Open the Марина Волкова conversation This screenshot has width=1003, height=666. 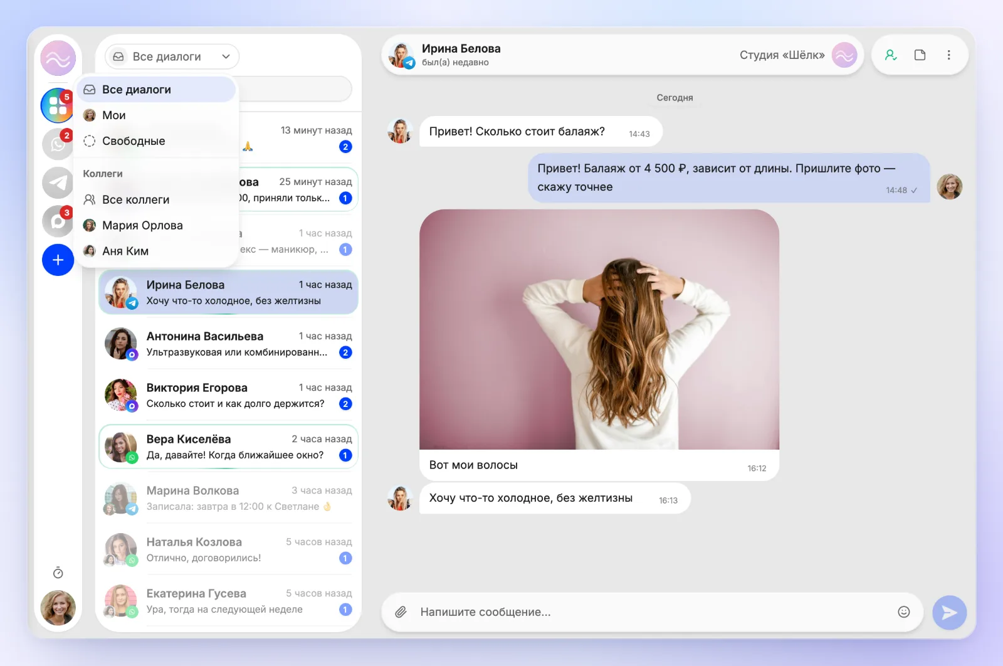tap(228, 498)
